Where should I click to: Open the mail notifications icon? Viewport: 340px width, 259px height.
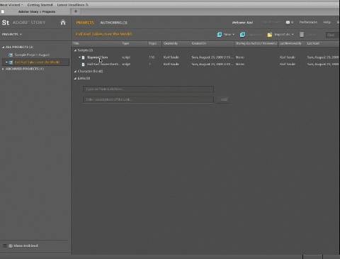[288, 22]
